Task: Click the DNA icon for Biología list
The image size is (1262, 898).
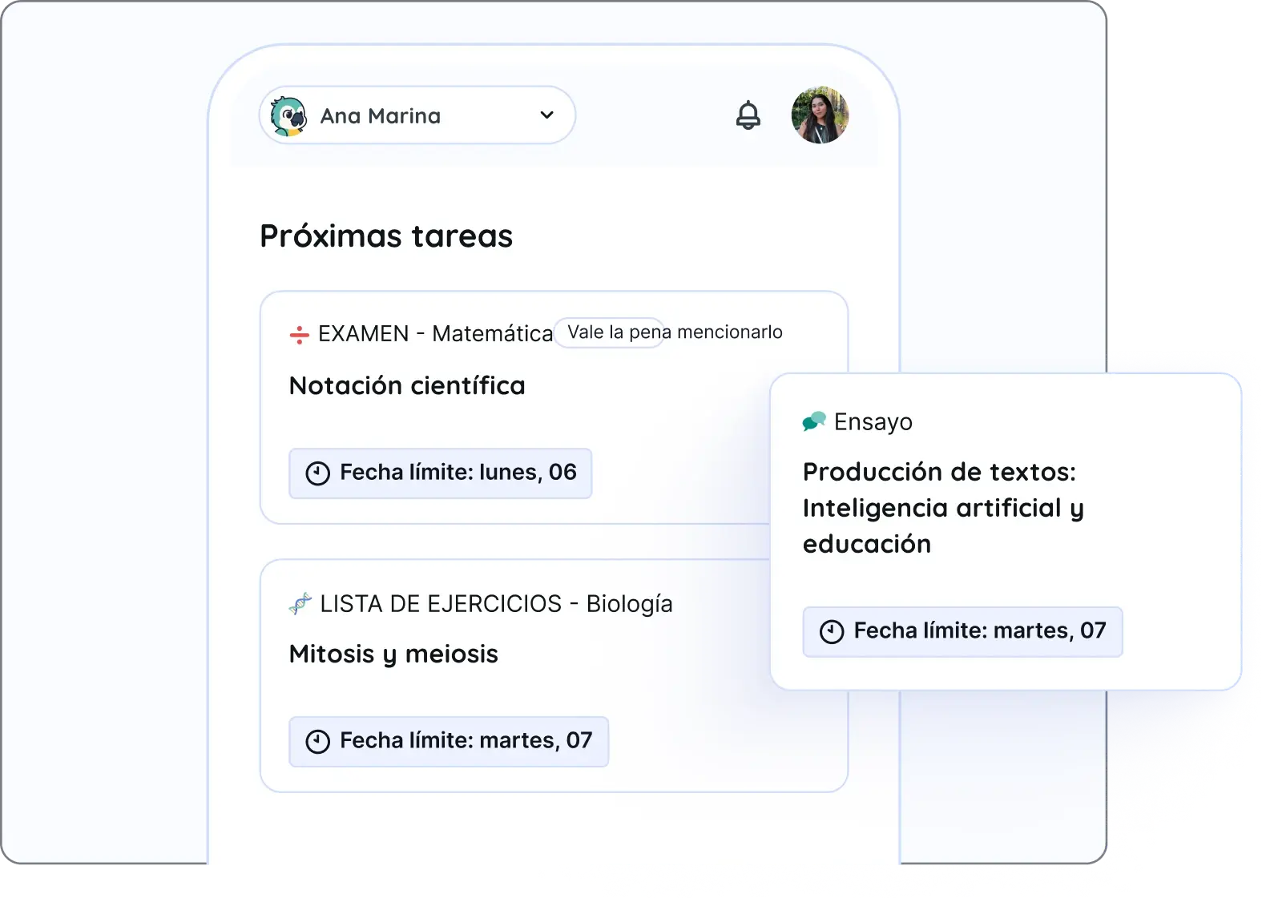Action: (x=300, y=604)
